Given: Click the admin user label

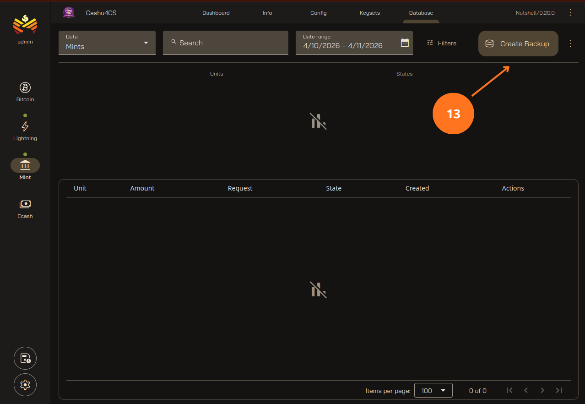Looking at the screenshot, I should 25,42.
